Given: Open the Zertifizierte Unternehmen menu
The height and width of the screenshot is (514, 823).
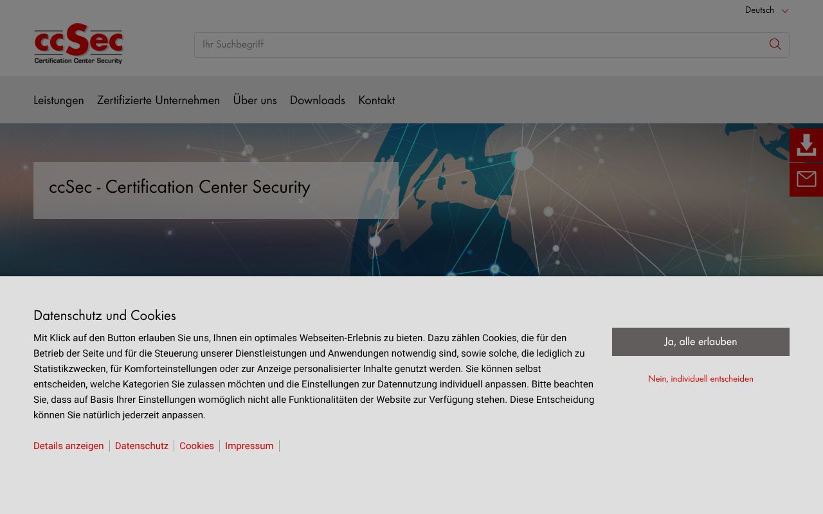Looking at the screenshot, I should point(158,100).
